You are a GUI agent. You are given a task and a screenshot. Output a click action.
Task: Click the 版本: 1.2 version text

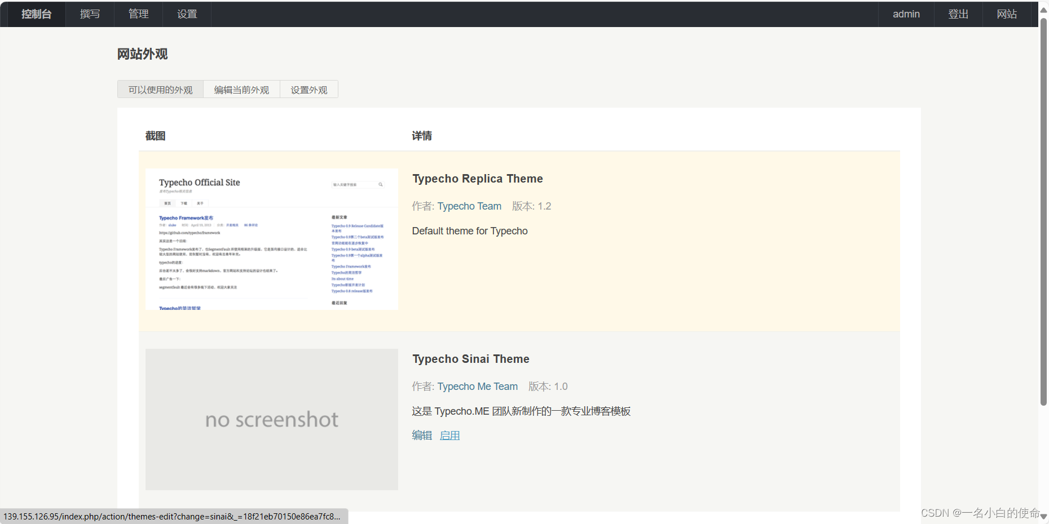(532, 206)
